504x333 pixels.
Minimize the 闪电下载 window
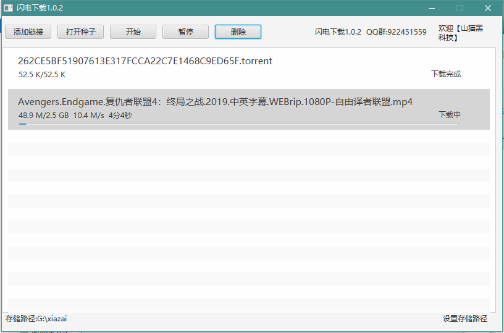(x=432, y=8)
